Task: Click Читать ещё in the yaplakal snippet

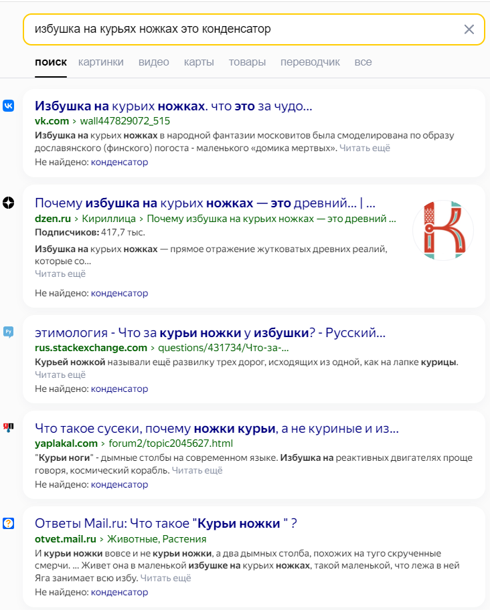Action: [x=197, y=470]
